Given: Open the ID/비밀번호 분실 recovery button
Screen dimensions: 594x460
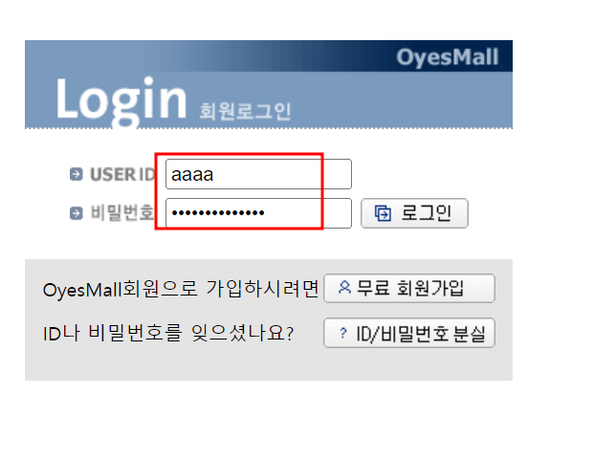Looking at the screenshot, I should [409, 333].
